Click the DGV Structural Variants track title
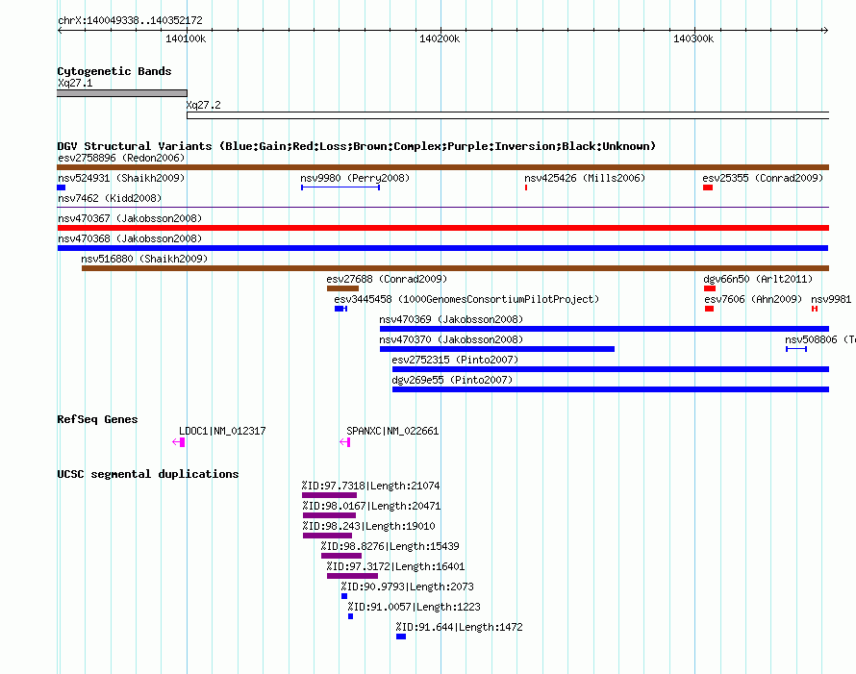The image size is (856, 674). click(x=357, y=146)
